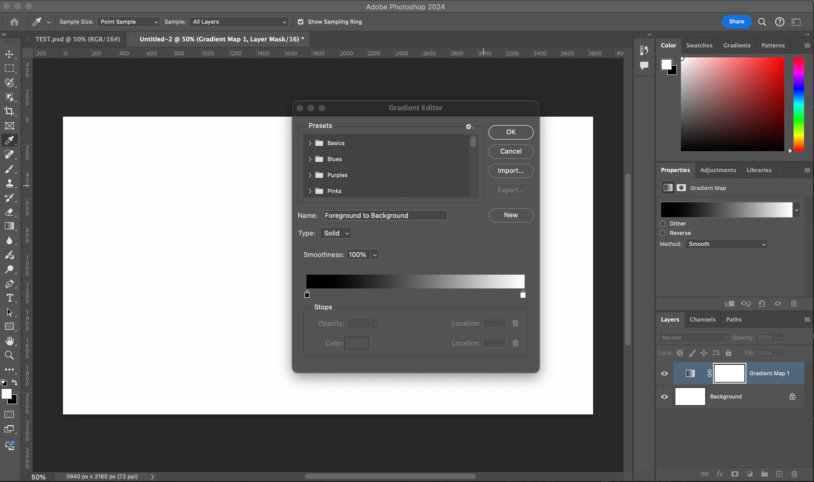The height and width of the screenshot is (482, 814).
Task: Choose the Horizontal Type tool
Action: coord(9,298)
